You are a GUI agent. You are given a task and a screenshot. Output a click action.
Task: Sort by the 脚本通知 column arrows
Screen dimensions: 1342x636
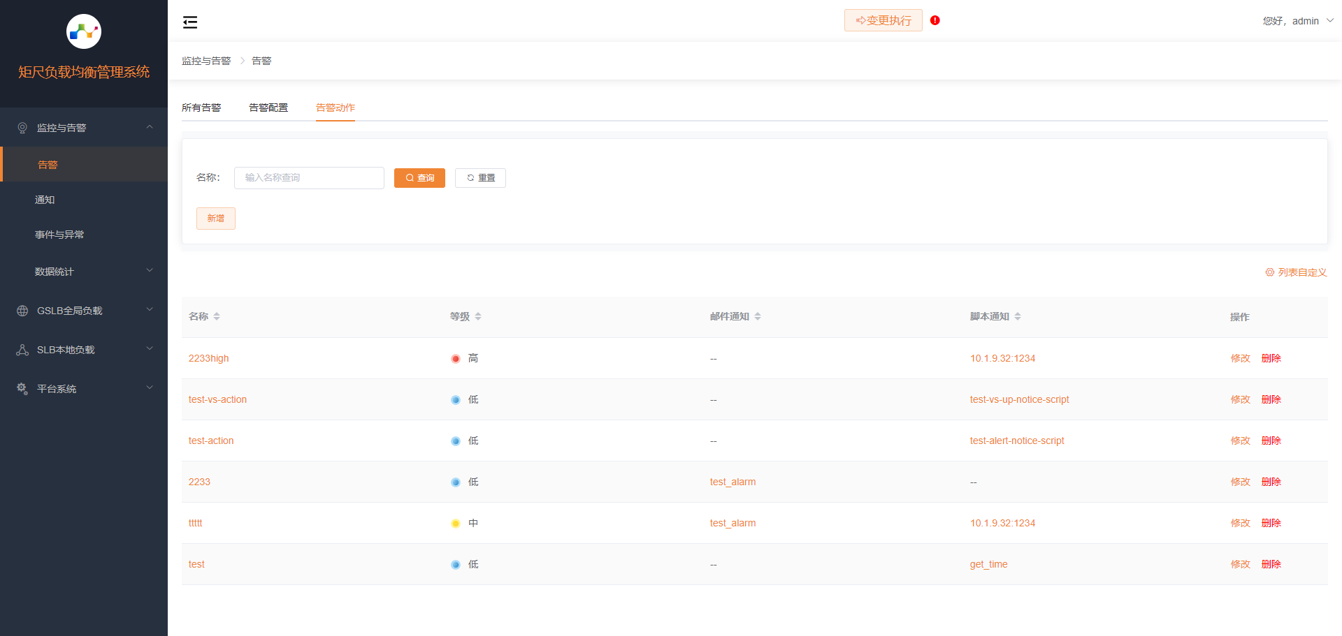coord(1018,316)
